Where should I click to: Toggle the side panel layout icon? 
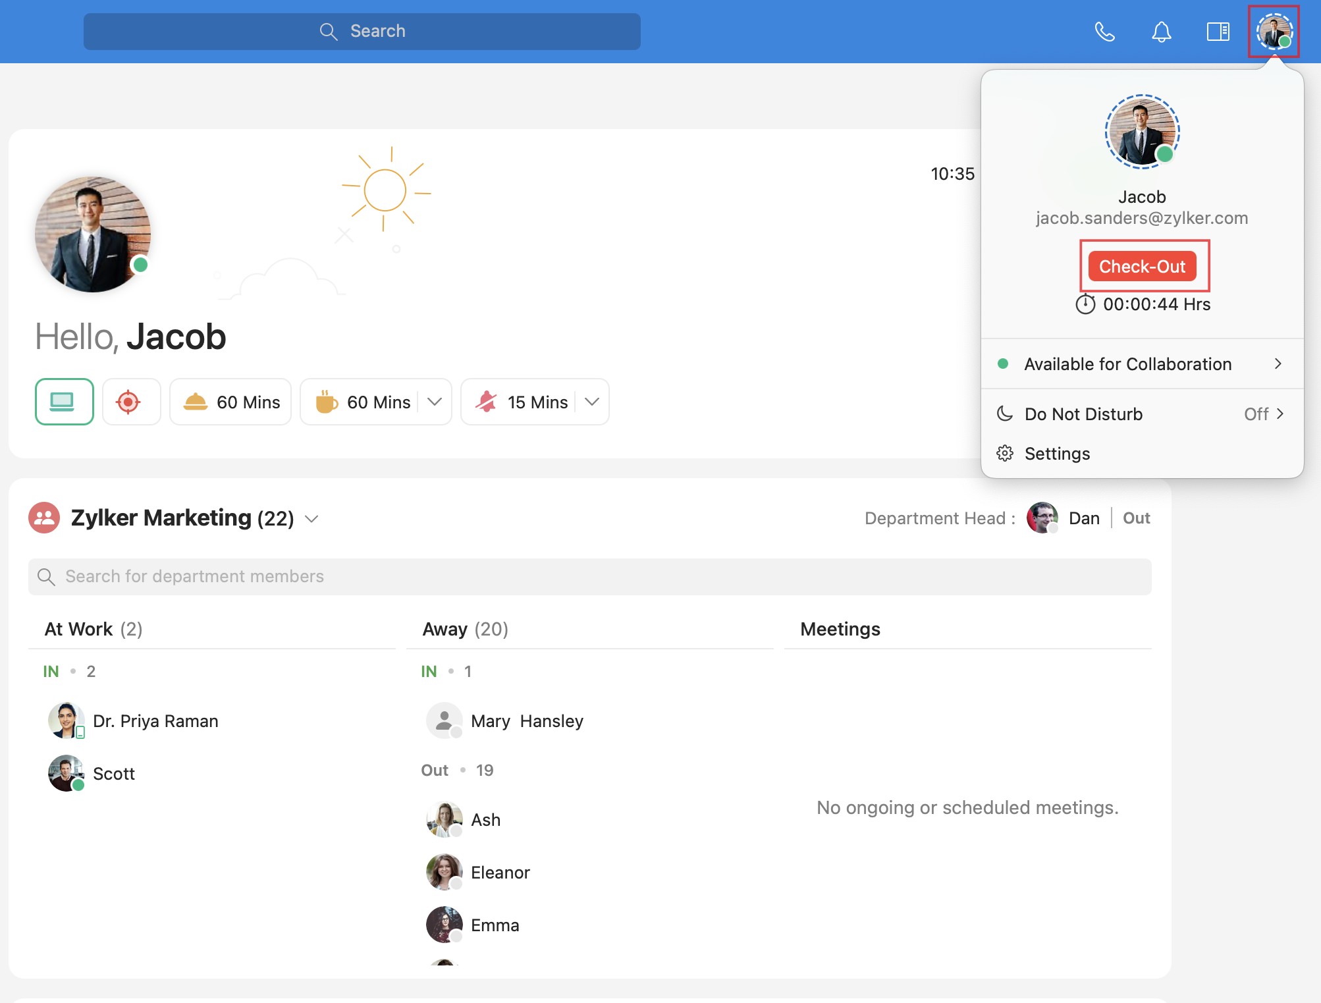(x=1218, y=32)
